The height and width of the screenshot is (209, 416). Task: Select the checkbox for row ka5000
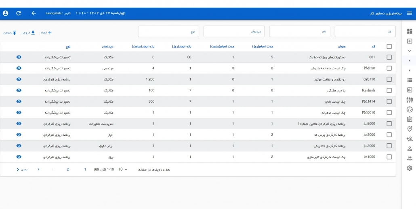(x=389, y=124)
